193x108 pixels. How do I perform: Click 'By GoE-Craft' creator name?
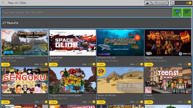[x=9, y=61]
